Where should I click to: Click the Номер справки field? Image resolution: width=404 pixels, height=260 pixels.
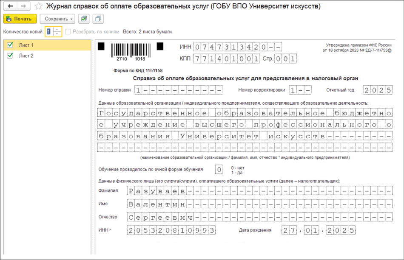178,90
